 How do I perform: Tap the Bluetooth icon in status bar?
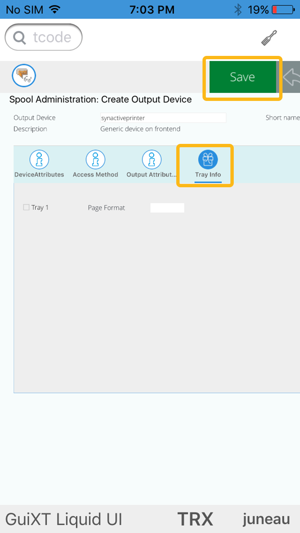coord(238,9)
